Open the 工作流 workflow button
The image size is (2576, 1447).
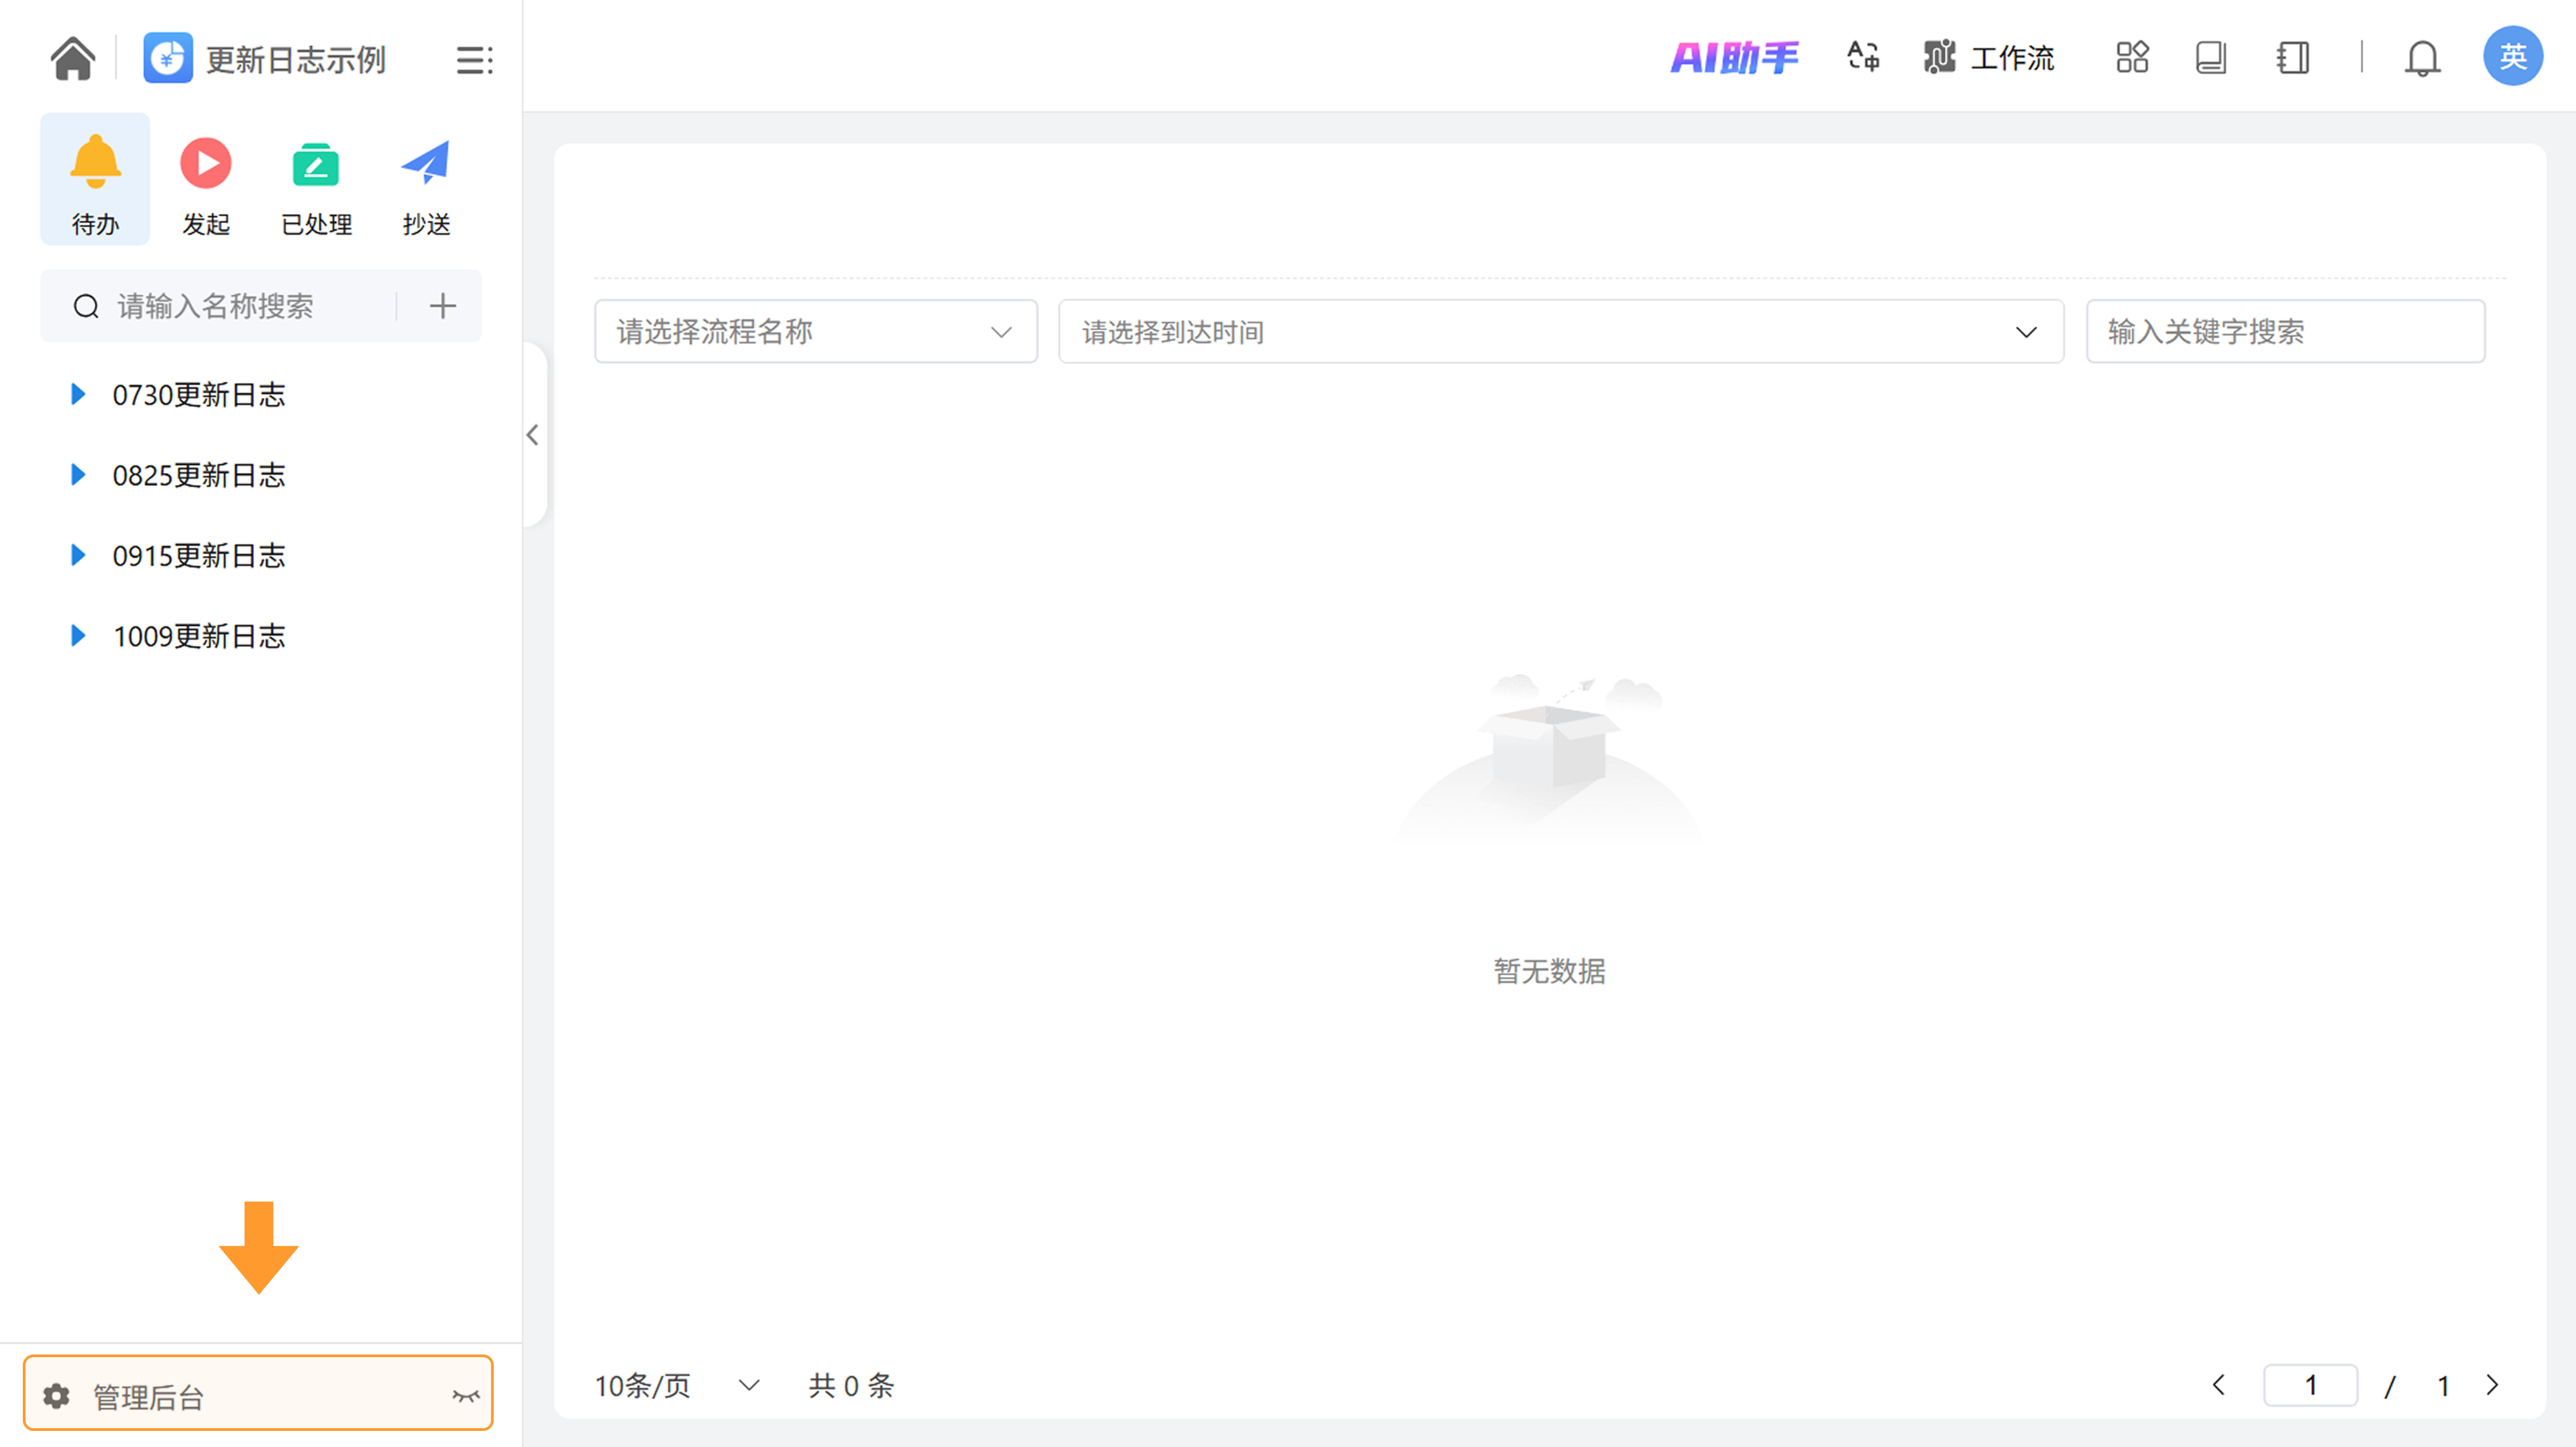[x=1989, y=57]
